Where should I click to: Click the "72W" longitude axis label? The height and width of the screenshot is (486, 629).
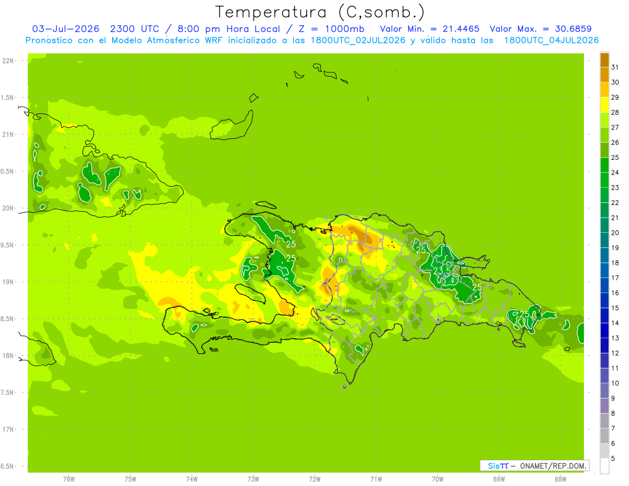pos(314,479)
